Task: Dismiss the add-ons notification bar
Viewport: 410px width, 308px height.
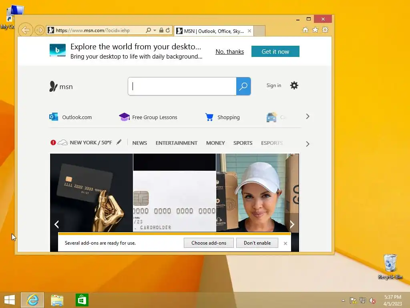Action: click(x=285, y=243)
